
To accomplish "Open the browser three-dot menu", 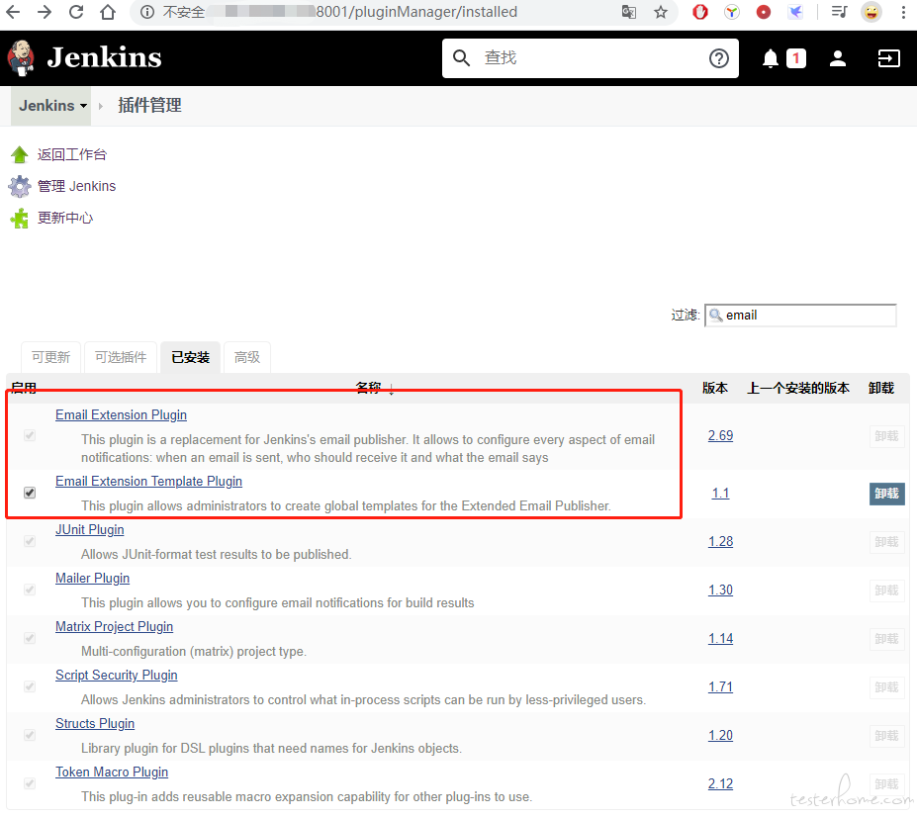I will click(903, 12).
